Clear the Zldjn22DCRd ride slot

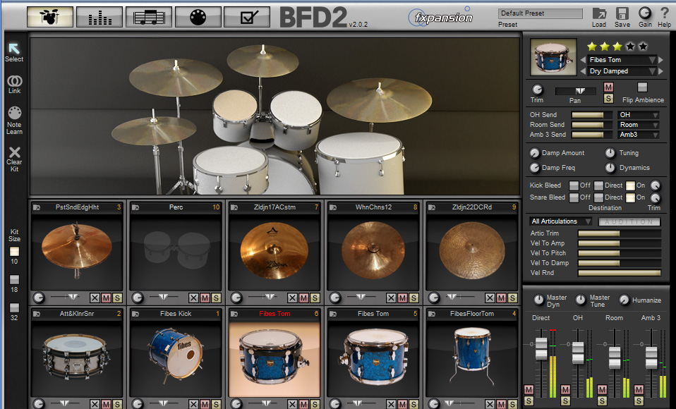pyautogui.click(x=490, y=298)
